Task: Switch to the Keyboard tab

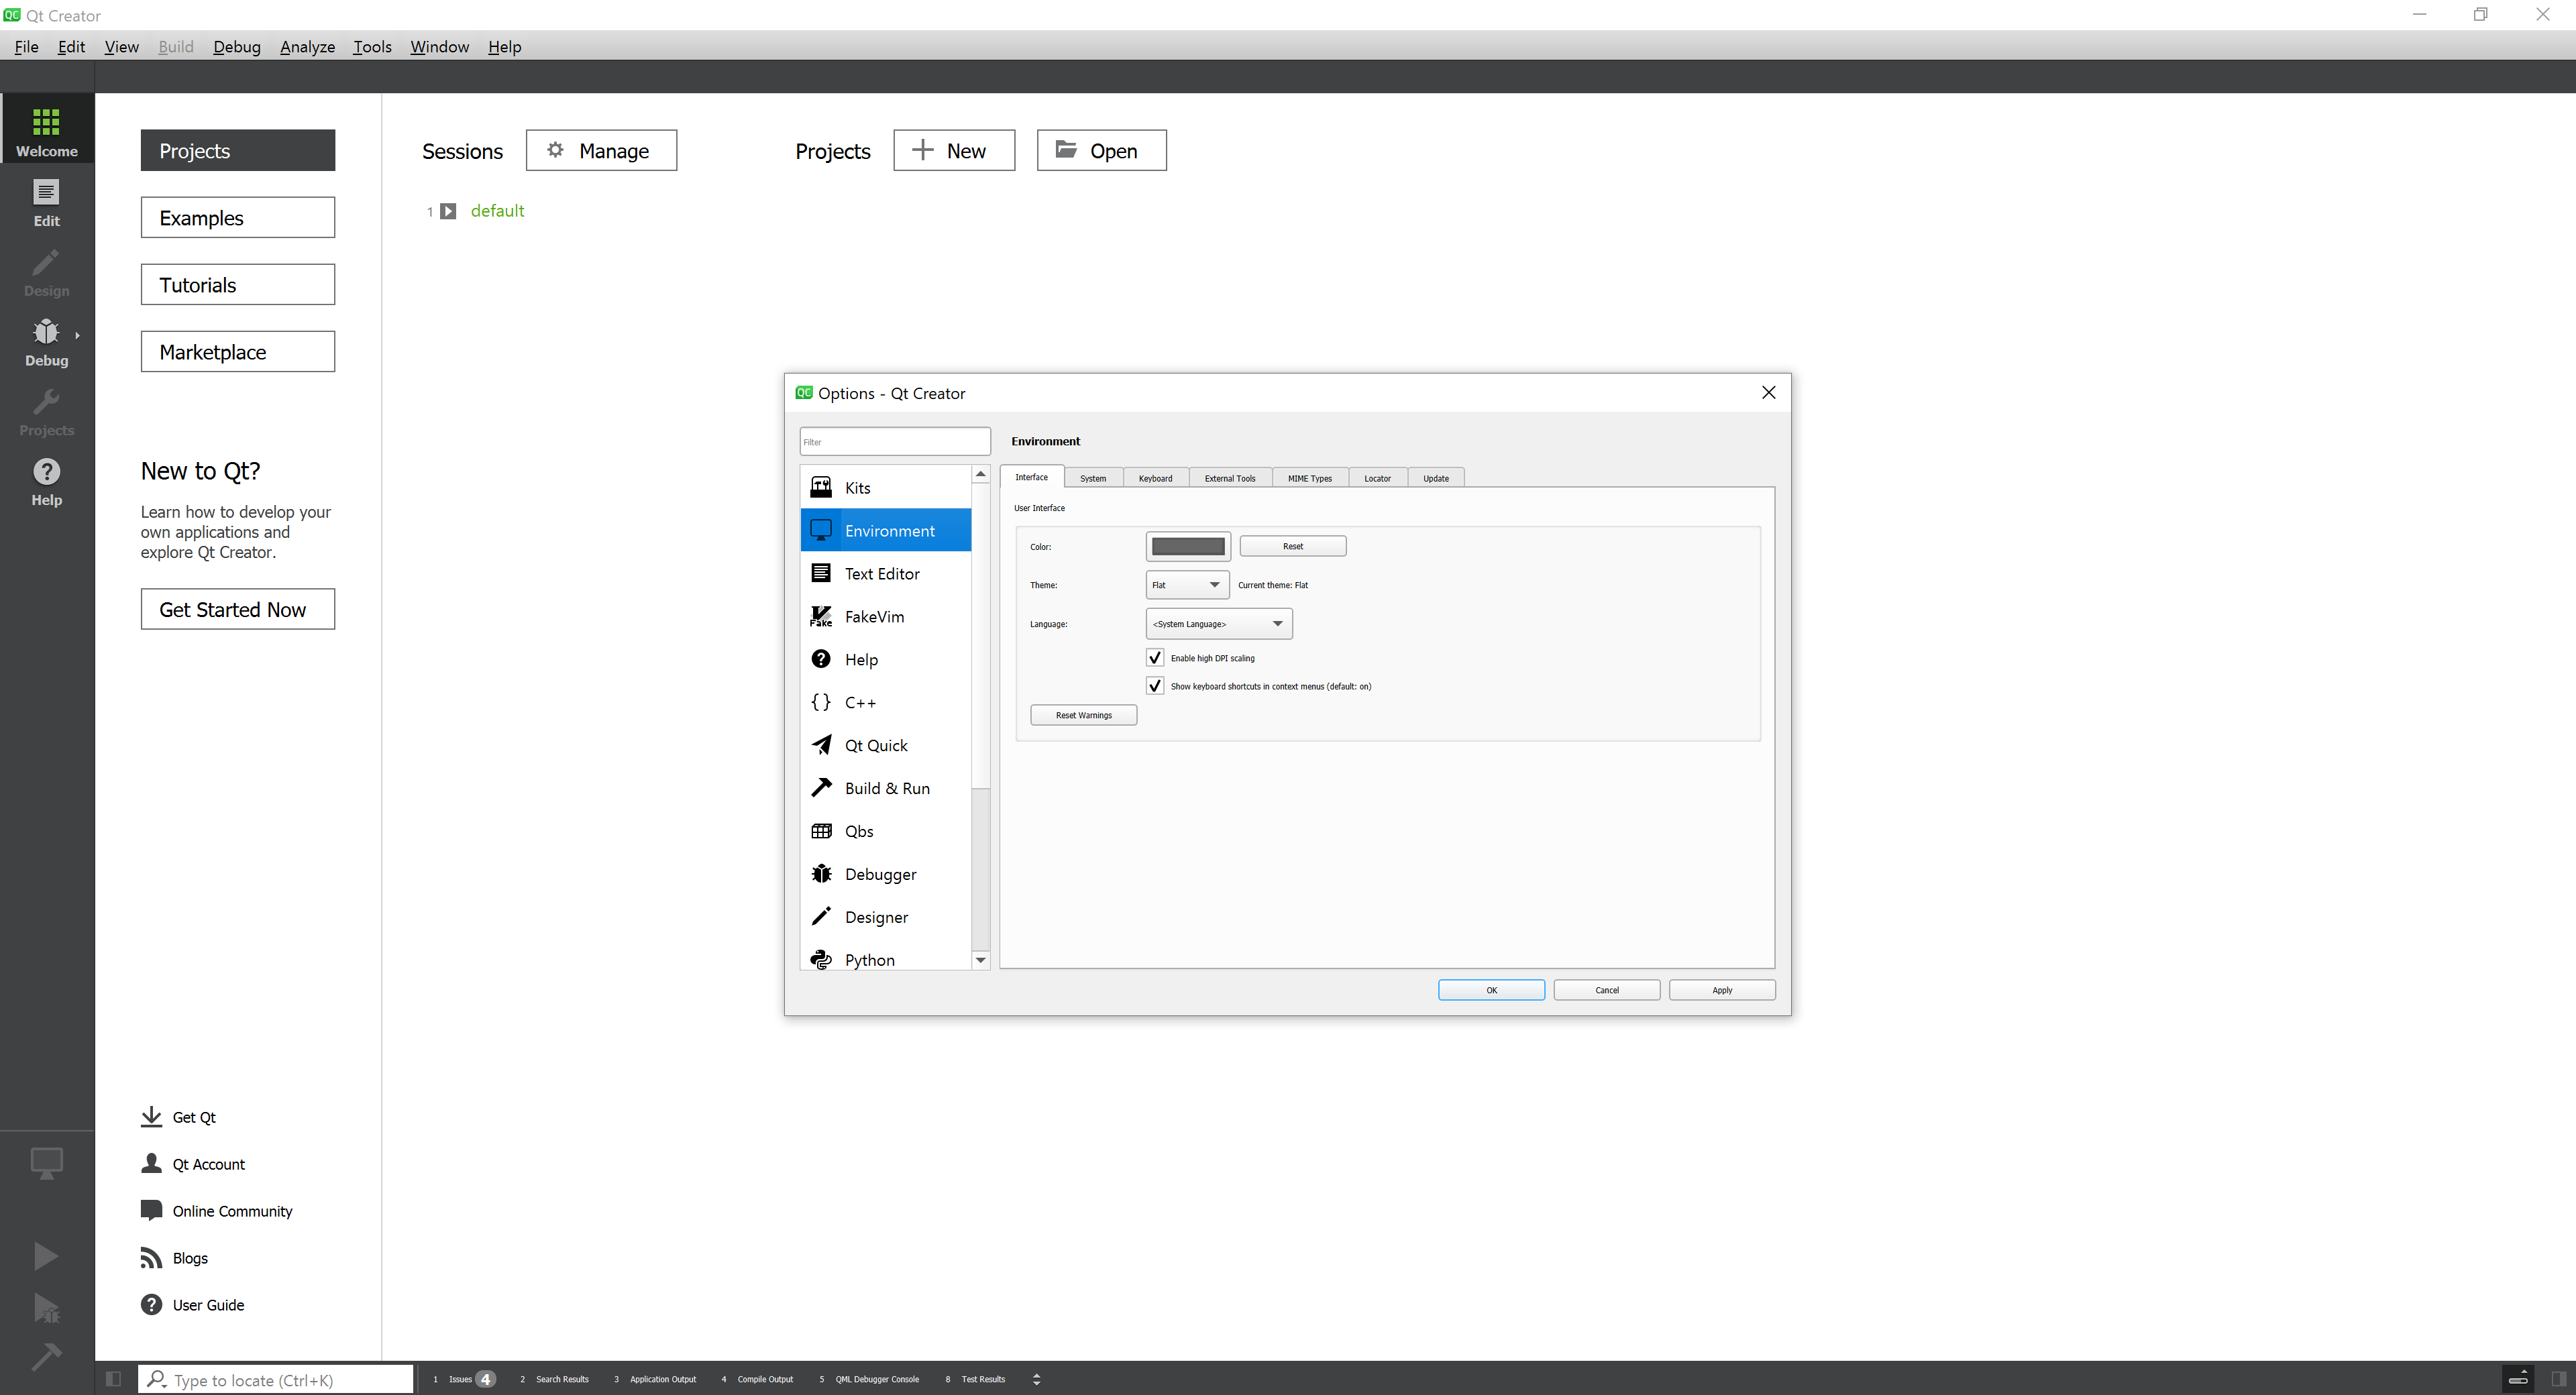Action: point(1155,478)
